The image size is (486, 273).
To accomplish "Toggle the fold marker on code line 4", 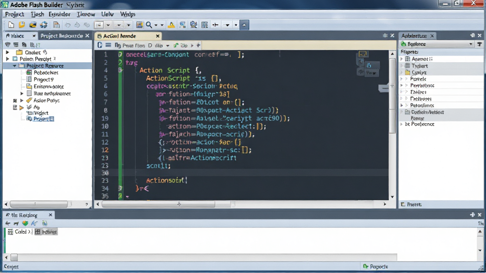I will [120, 70].
